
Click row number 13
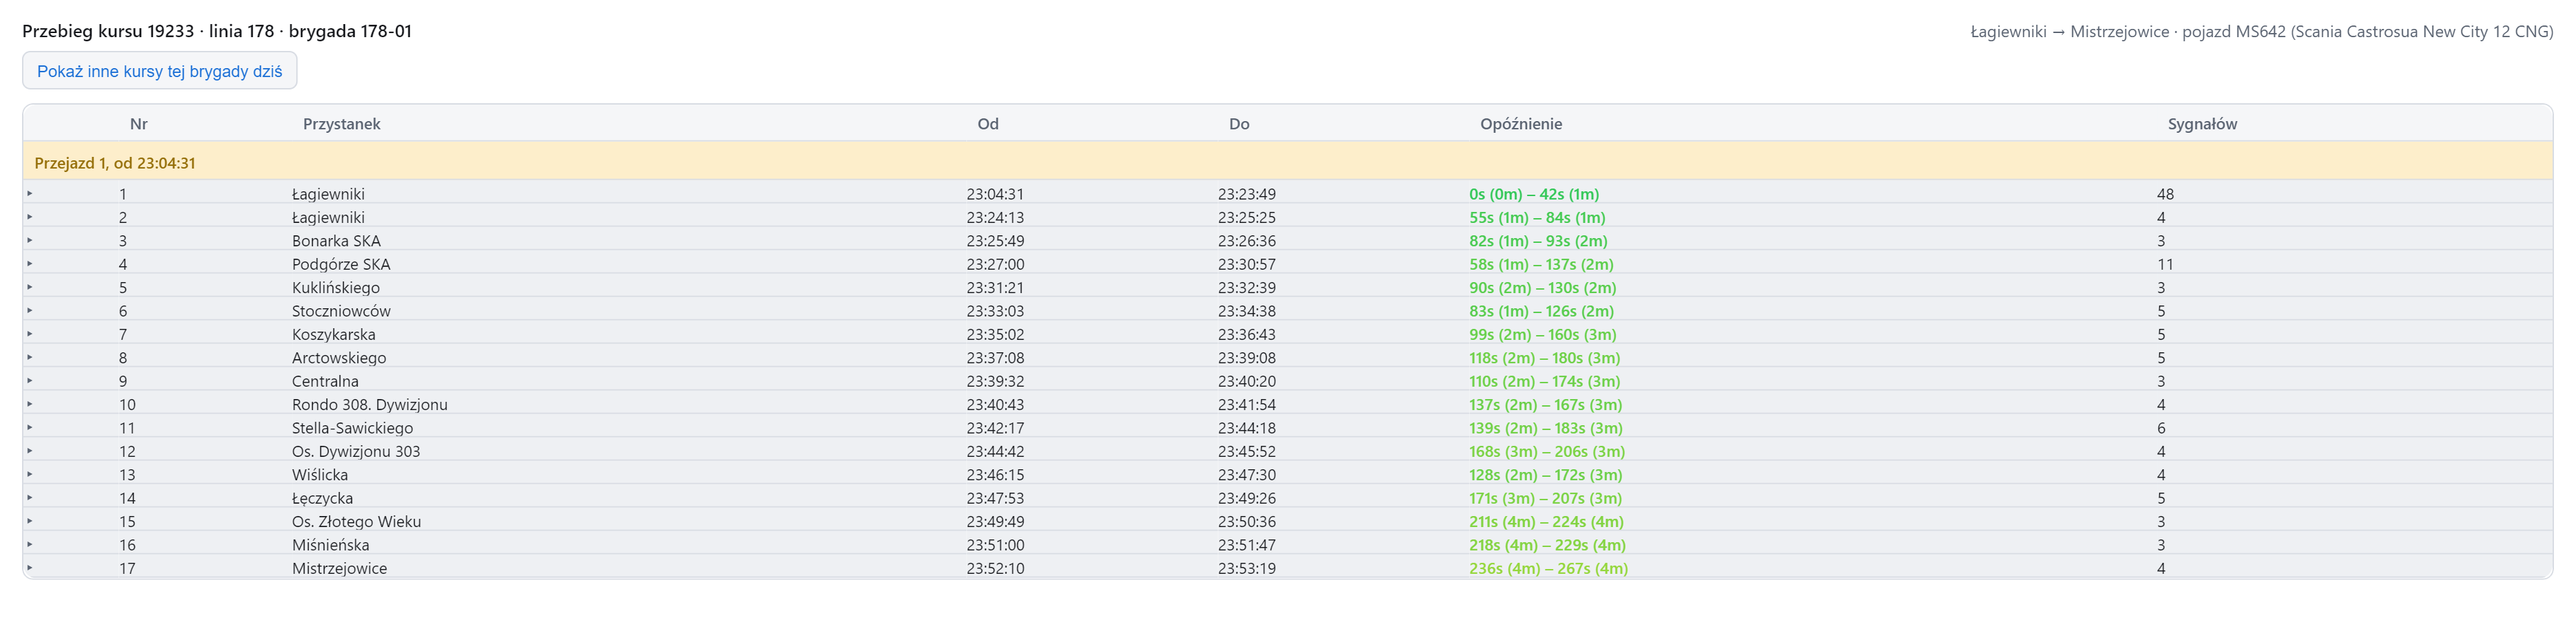127,475
